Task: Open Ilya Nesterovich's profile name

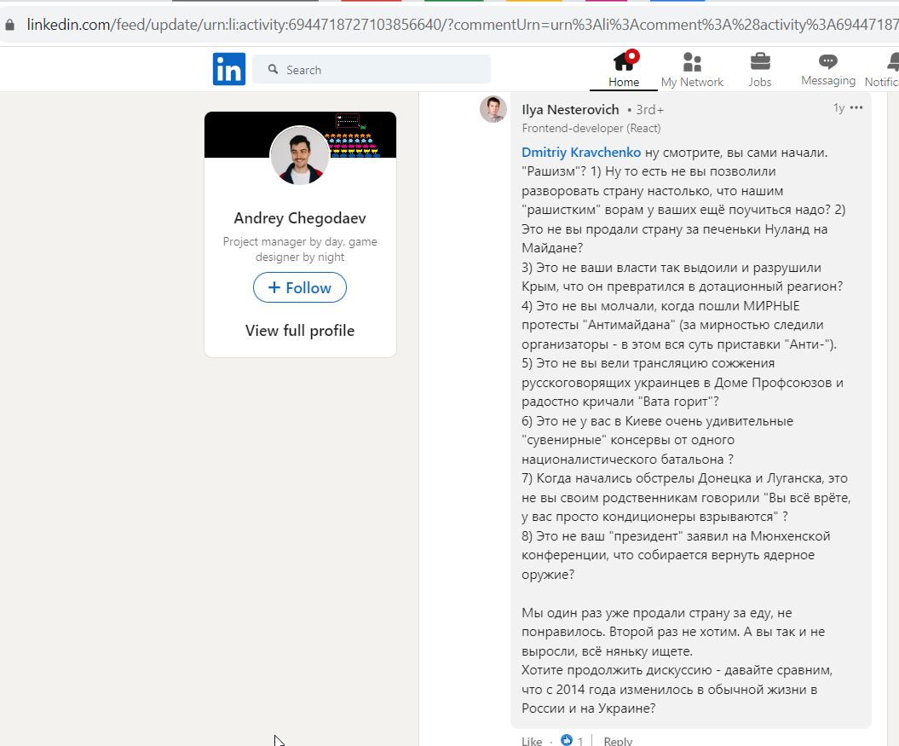Action: tap(570, 110)
